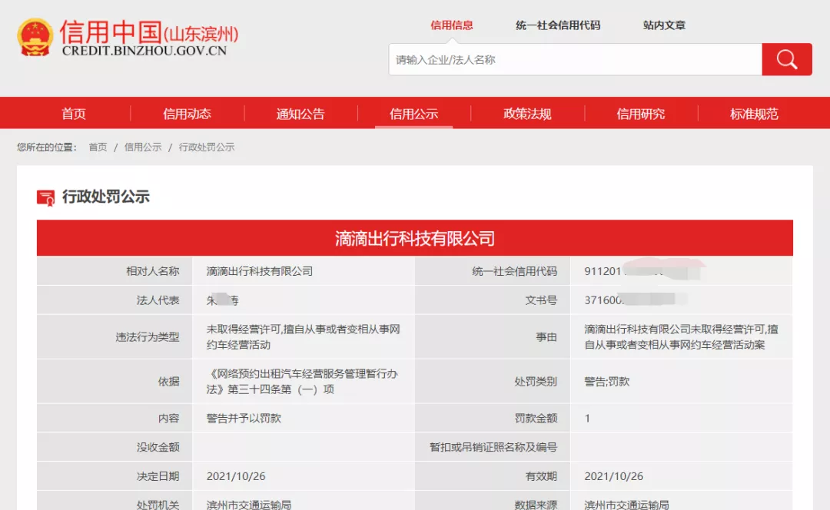The image size is (830, 510).
Task: Click the company name search field
Action: pos(576,59)
